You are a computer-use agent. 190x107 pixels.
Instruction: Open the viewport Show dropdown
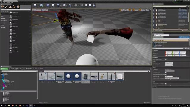[x=47, y=10]
